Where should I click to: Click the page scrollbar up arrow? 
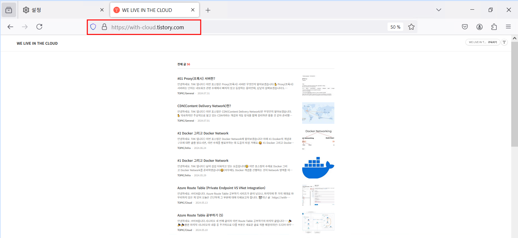514,38
